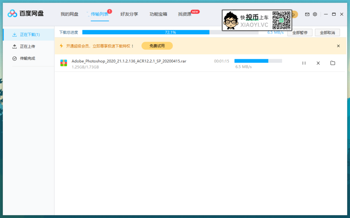Click the 免费试用 free trial button

(x=157, y=46)
